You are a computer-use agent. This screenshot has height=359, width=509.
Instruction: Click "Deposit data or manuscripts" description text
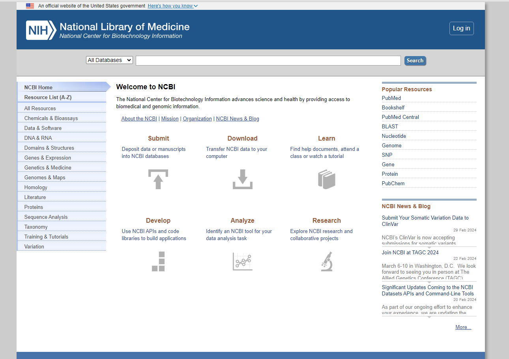point(153,152)
